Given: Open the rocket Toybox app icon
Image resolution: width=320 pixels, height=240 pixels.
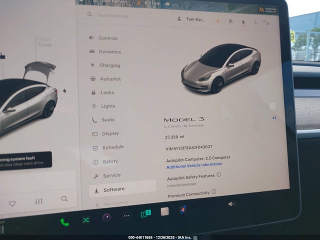Looking at the screenshot, I should [x=183, y=209].
